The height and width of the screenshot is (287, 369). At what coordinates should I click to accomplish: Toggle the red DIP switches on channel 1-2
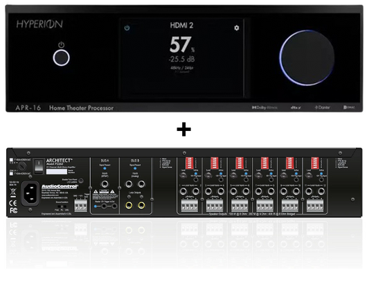point(189,163)
